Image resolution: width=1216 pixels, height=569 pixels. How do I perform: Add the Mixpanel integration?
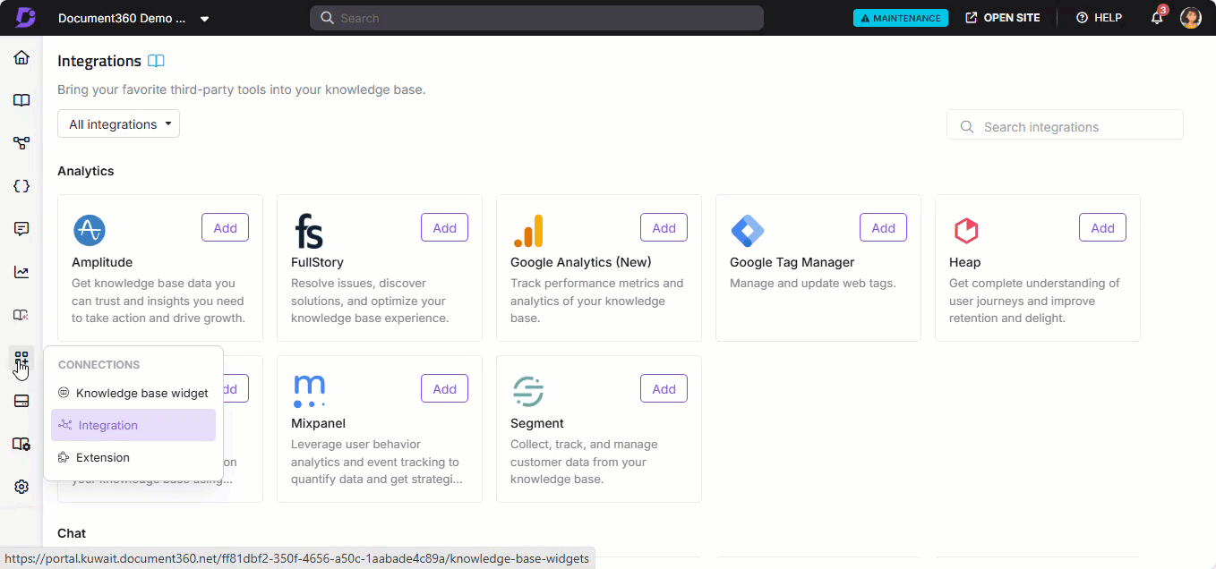pyautogui.click(x=444, y=389)
